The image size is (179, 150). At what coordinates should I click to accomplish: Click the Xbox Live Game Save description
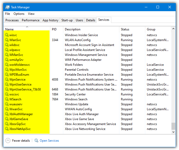coord(79,119)
